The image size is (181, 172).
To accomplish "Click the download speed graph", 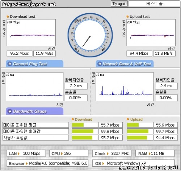I will pos(31,32).
